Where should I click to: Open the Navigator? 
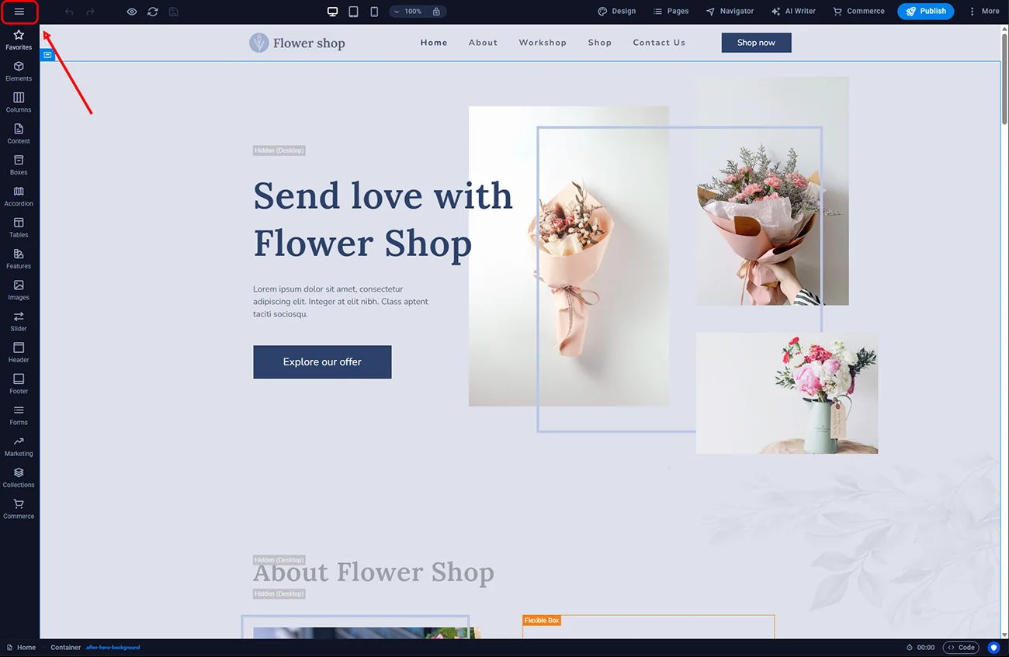coord(730,11)
